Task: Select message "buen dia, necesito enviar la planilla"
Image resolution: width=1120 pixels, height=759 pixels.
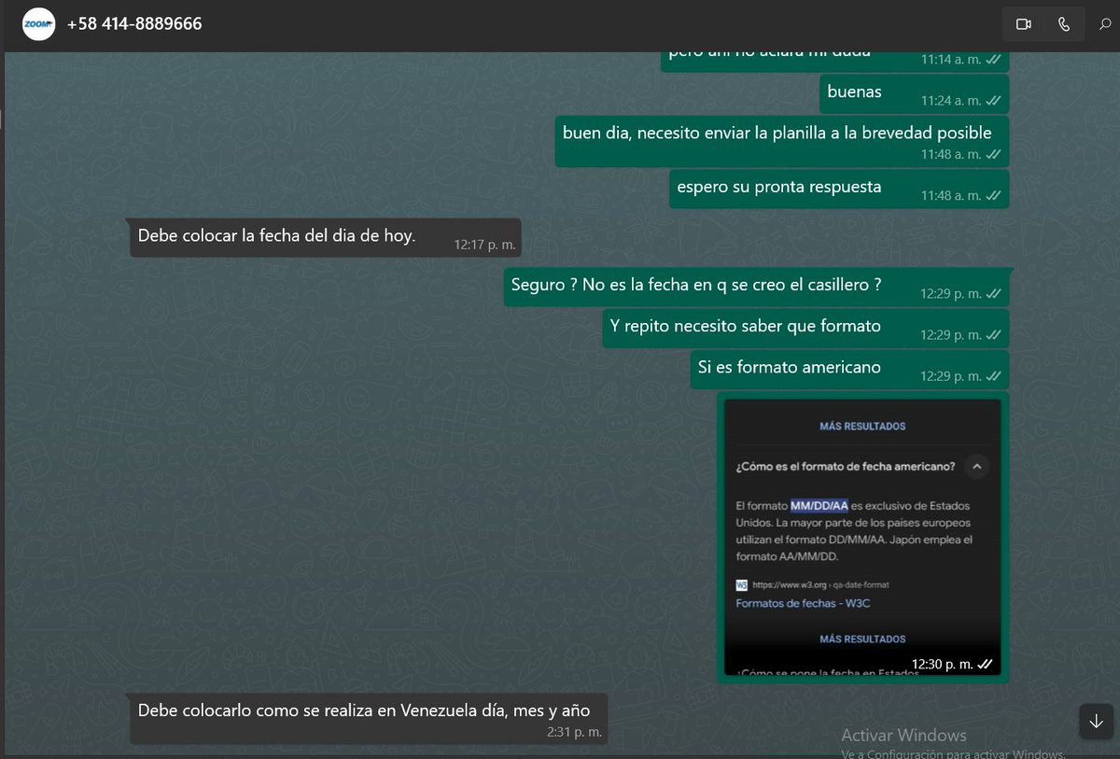Action: pyautogui.click(x=782, y=141)
